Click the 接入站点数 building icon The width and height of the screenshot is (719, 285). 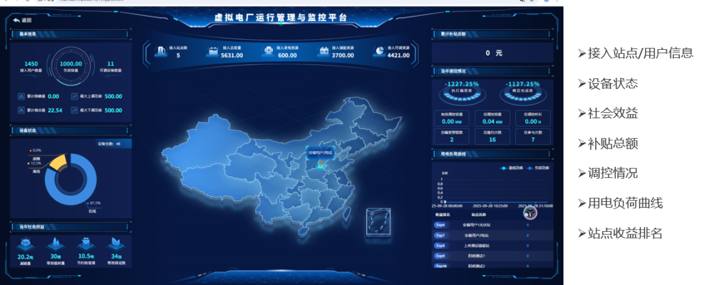coord(161,52)
